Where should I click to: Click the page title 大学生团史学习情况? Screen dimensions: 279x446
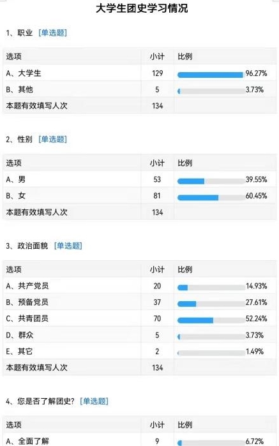tap(142, 8)
